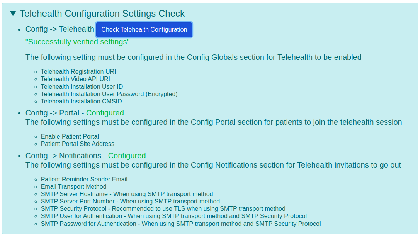Select Telehealth Registration URI

tap(78, 71)
